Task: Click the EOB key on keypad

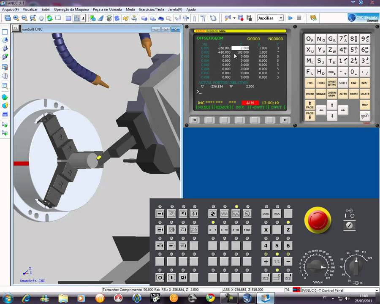Action: (332, 72)
